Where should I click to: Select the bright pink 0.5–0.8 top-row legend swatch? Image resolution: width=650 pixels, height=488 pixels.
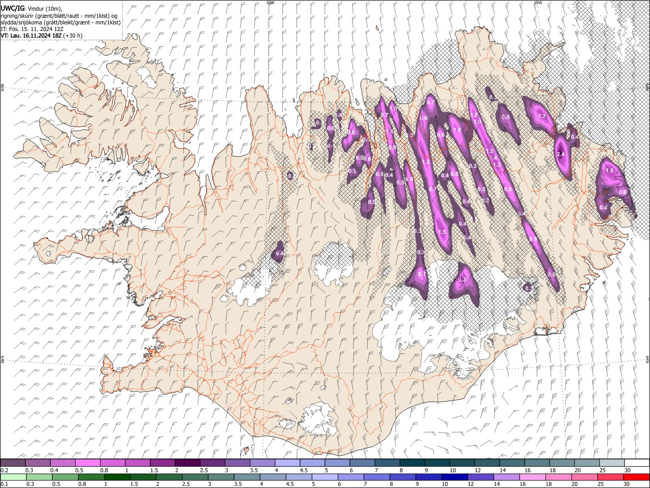point(88,463)
